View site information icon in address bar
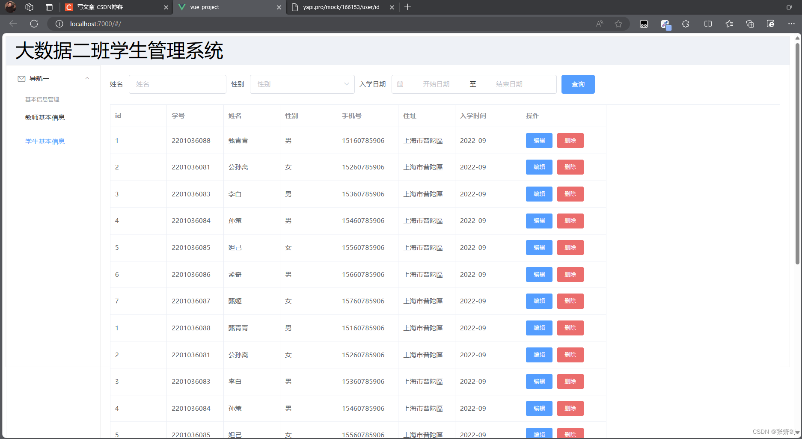 click(x=59, y=24)
